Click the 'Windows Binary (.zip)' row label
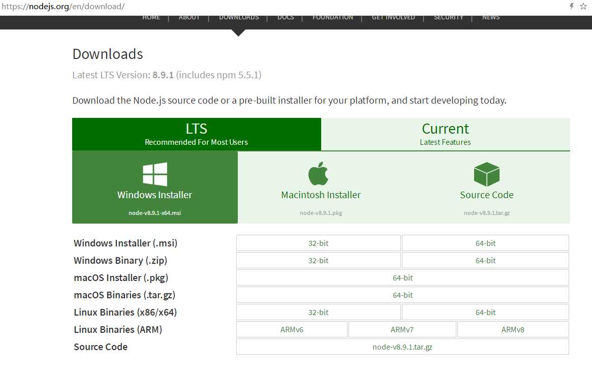This screenshot has height=374, width=592. point(120,260)
